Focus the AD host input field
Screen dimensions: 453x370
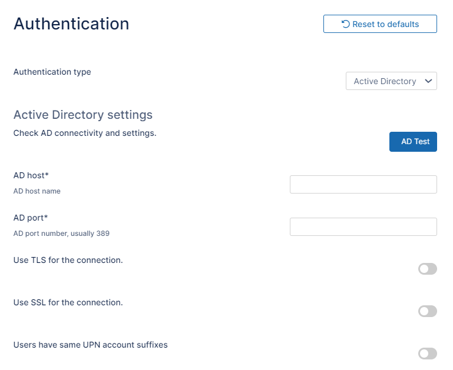click(x=363, y=184)
